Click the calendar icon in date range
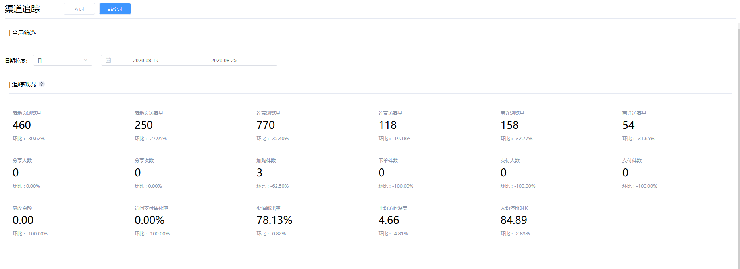The height and width of the screenshot is (269, 740). pyautogui.click(x=108, y=60)
